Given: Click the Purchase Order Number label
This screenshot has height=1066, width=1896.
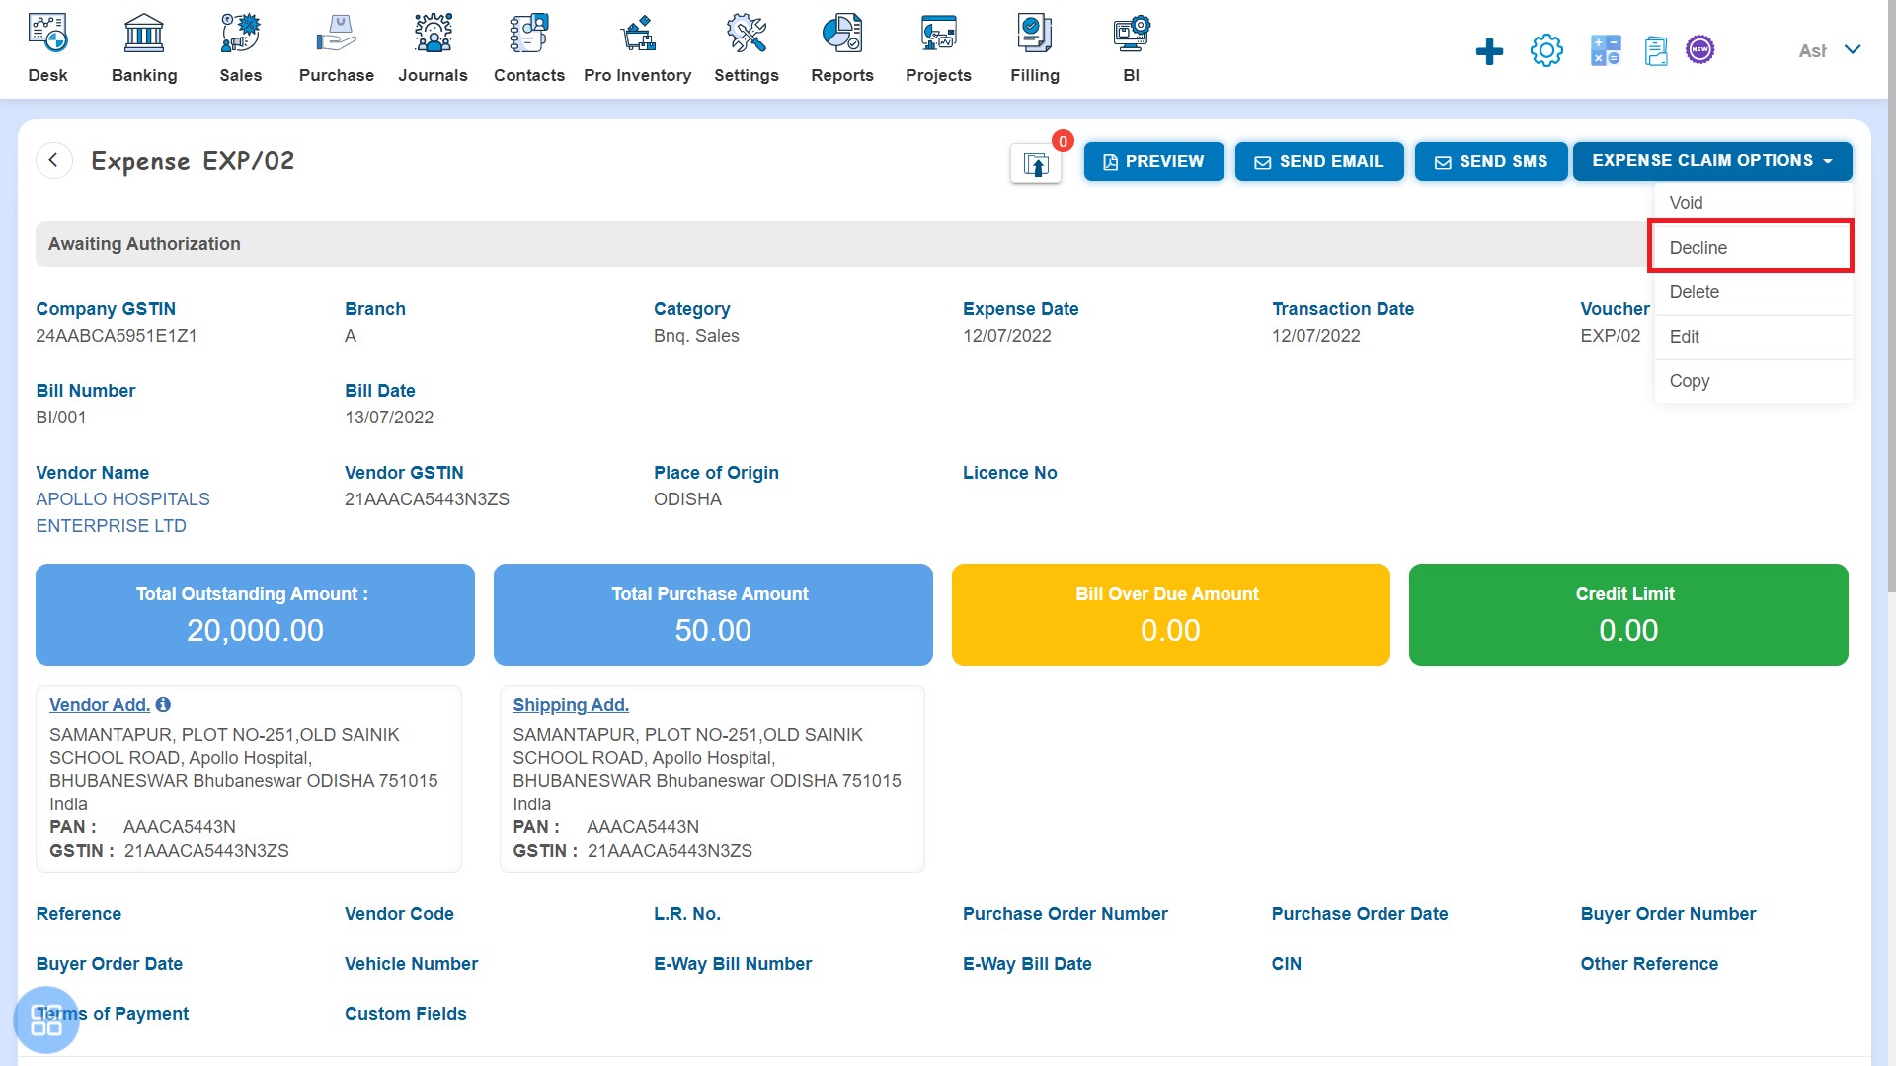Looking at the screenshot, I should pyautogui.click(x=1066, y=914).
